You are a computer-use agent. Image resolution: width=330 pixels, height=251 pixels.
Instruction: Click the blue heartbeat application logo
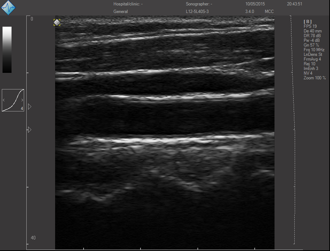point(9,8)
